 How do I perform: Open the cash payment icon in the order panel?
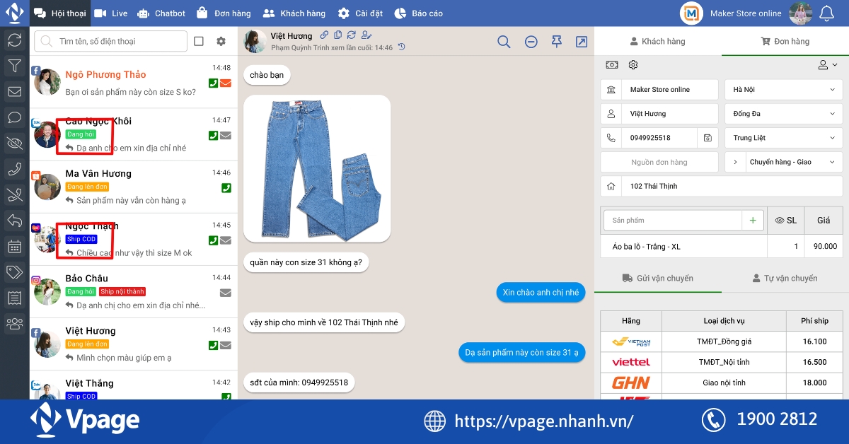click(x=612, y=64)
